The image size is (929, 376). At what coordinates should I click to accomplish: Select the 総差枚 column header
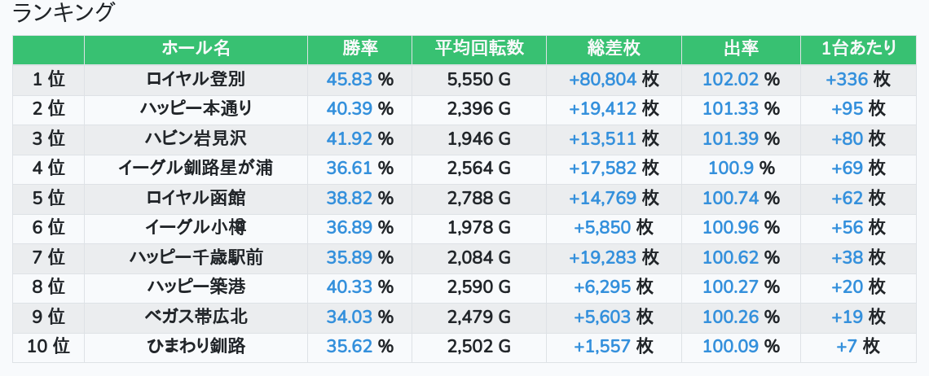[614, 49]
